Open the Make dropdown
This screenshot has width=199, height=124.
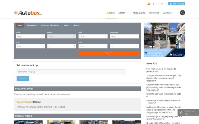30,36
